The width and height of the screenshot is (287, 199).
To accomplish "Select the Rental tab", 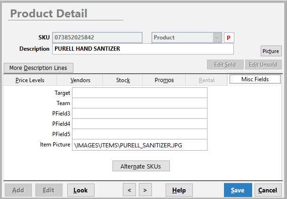I will (207, 80).
